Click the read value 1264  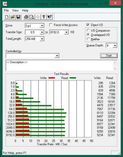tap(112, 83)
